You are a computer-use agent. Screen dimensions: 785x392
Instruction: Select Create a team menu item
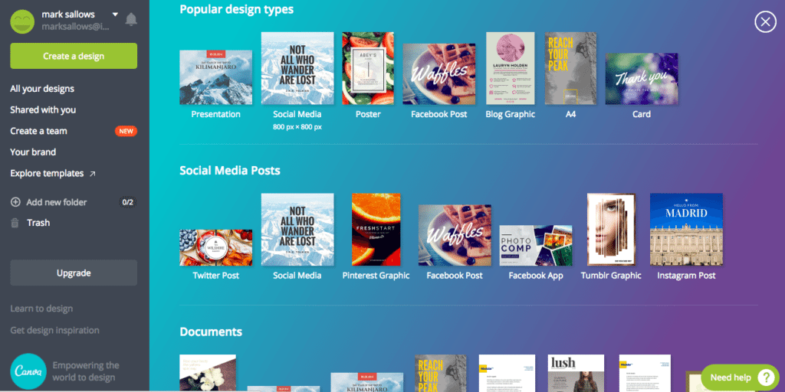click(x=38, y=131)
